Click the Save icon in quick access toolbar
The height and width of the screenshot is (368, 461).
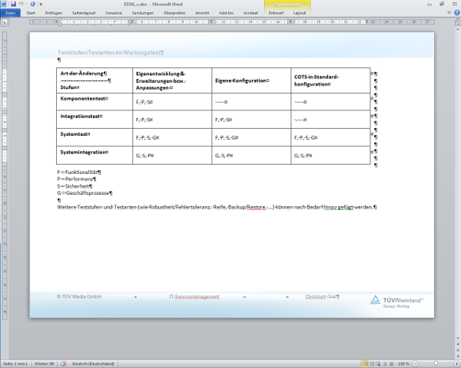13,4
